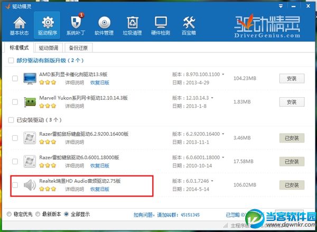Screen dimensions: 317x232
Task: Click 安装 button for Marvell Yukon driver
Action: pyautogui.click(x=292, y=102)
